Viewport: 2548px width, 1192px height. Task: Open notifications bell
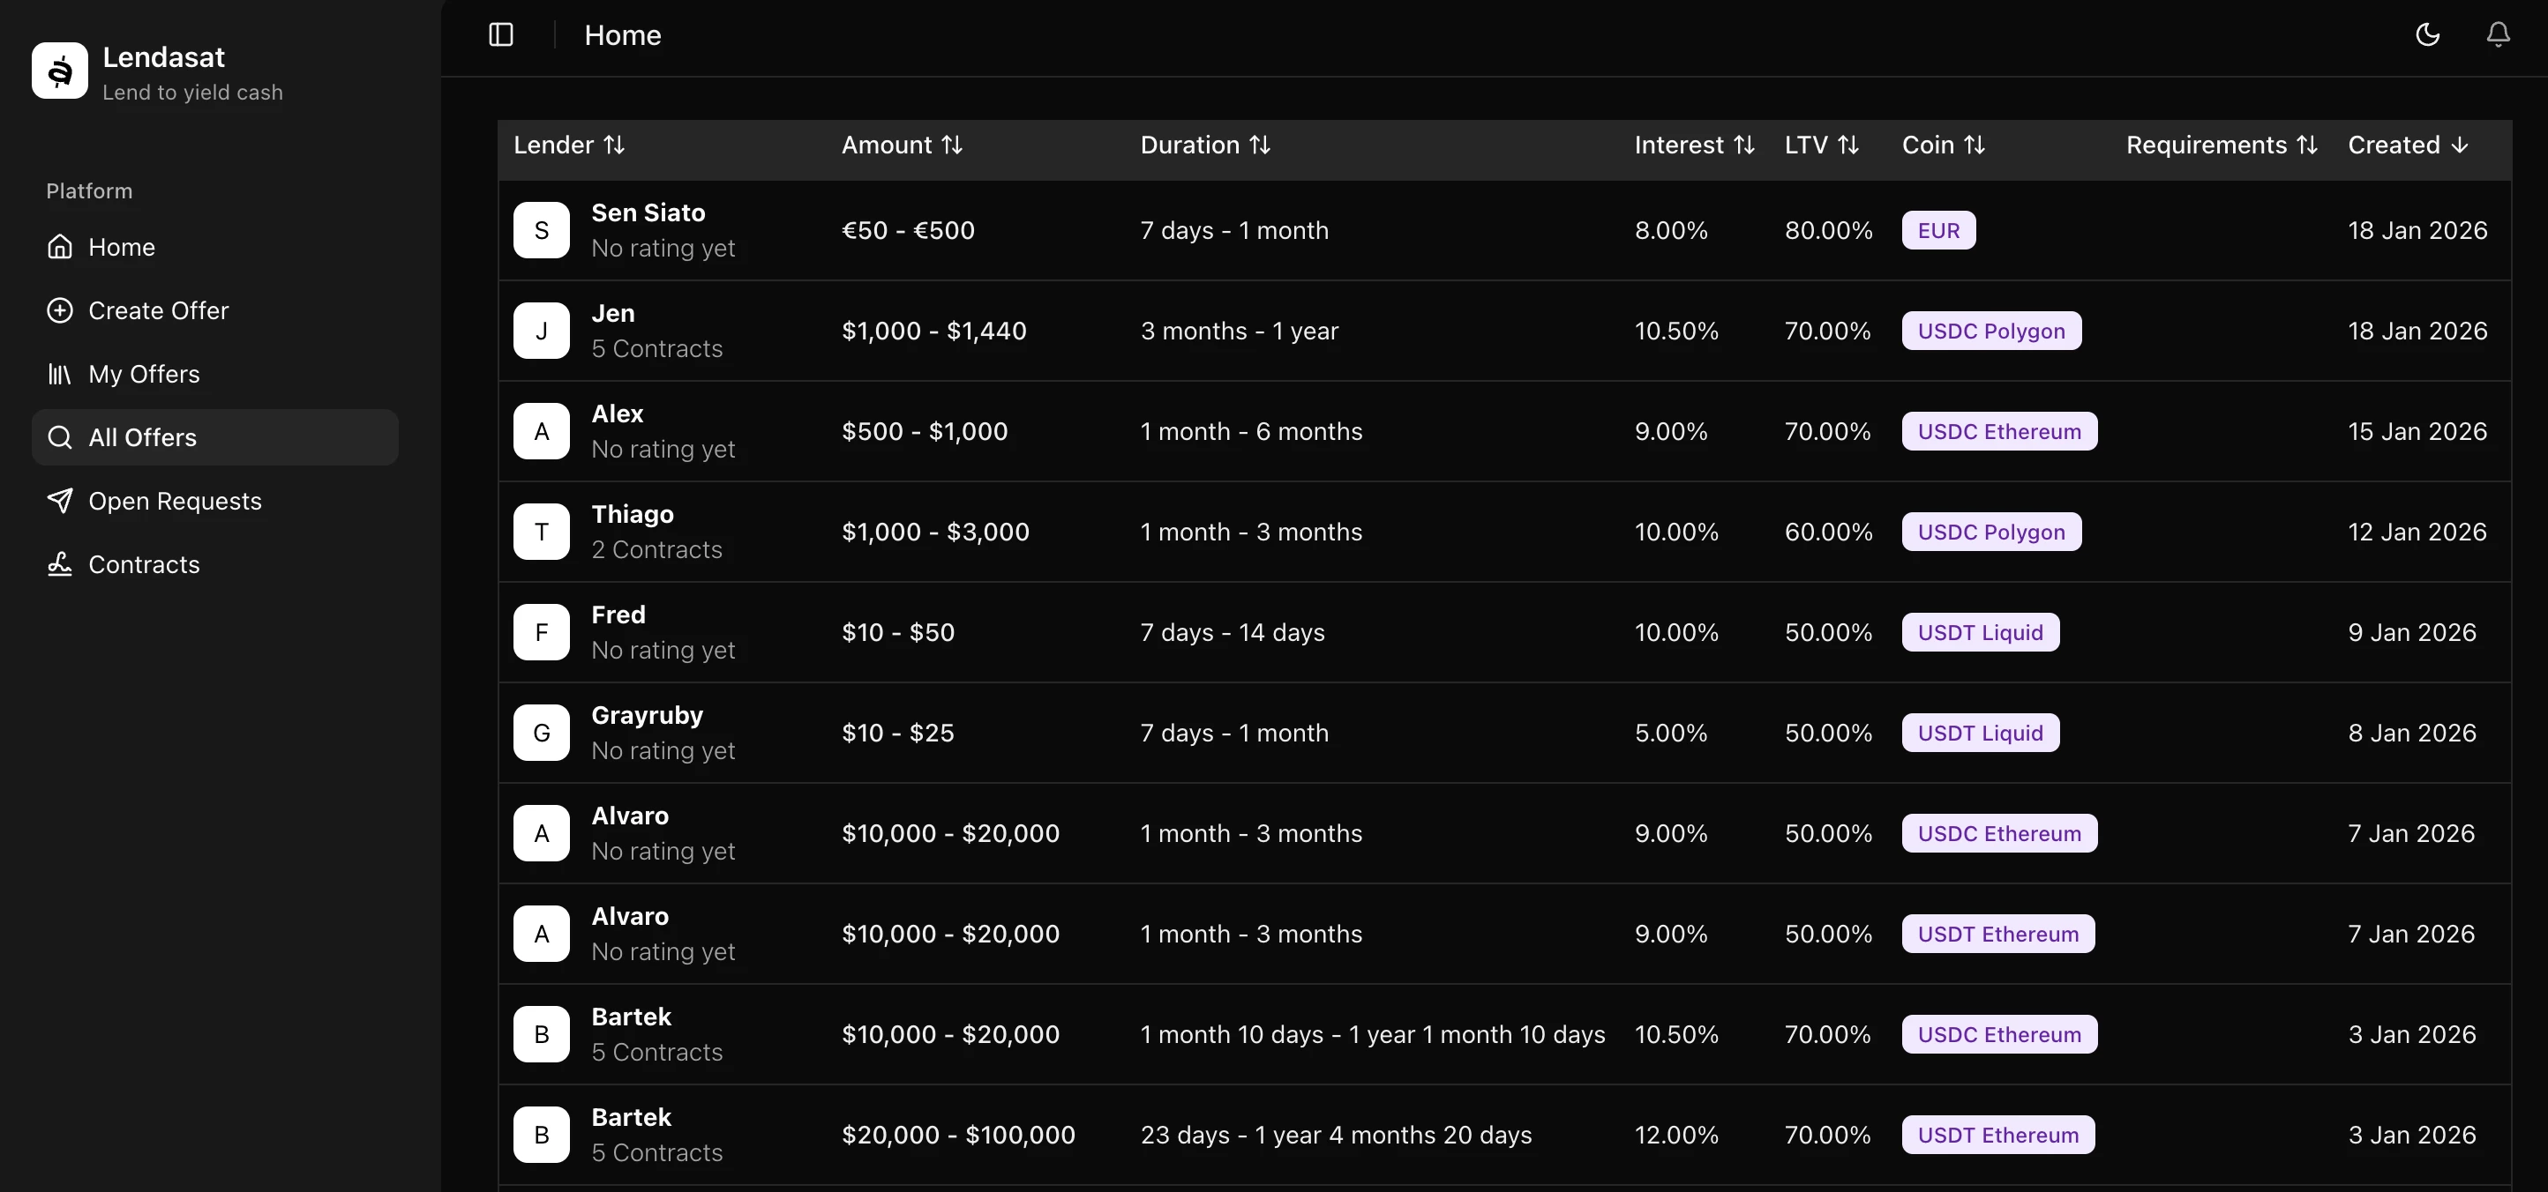point(2498,34)
